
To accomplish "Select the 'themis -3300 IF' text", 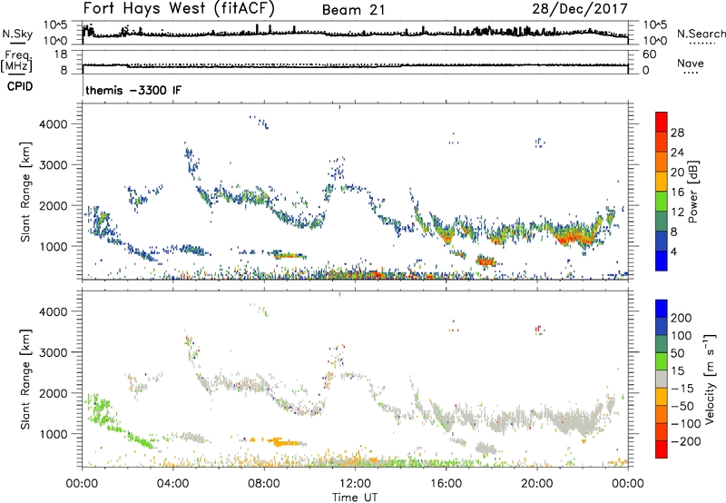I will (x=133, y=90).
